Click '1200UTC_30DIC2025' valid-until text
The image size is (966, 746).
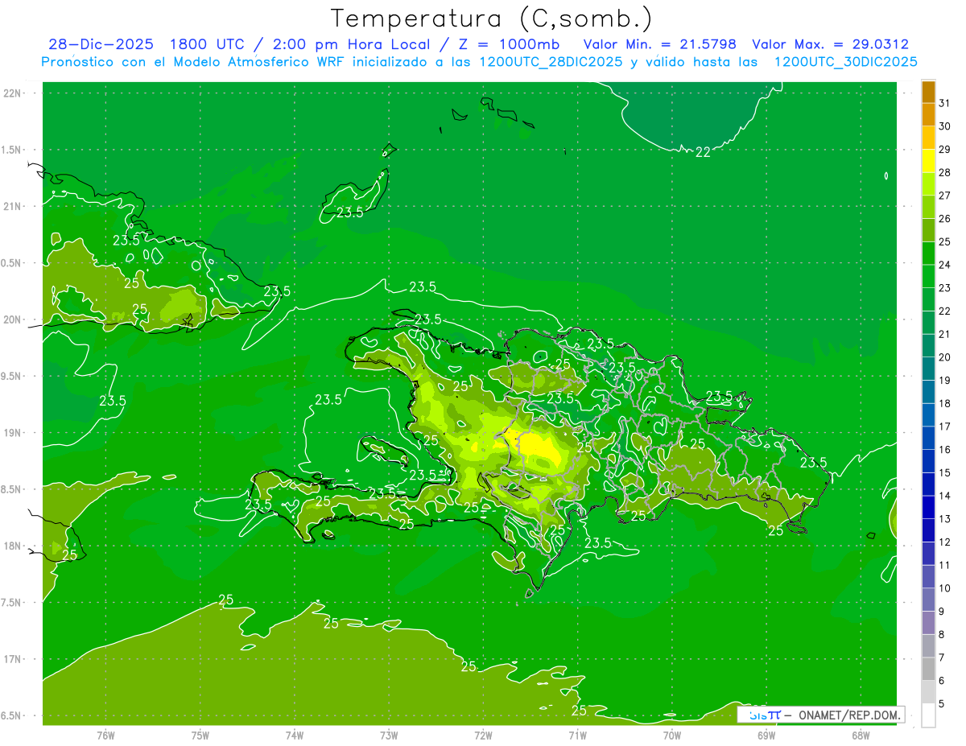[845, 62]
